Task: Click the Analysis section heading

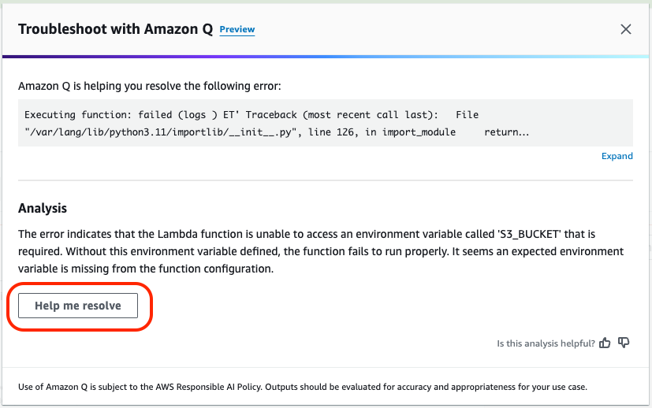Action: (43, 208)
